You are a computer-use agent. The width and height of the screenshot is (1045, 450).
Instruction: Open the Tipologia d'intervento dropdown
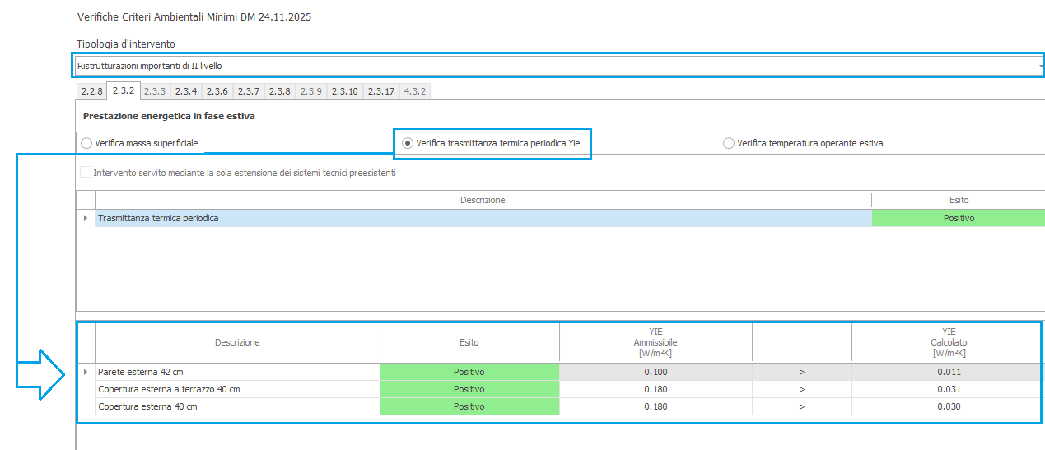[x=1039, y=66]
